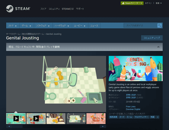Image resolution: width=169 pixels, height=130 pixels.
Task: Click the broadcast banner text
Action: [x=34, y=47]
